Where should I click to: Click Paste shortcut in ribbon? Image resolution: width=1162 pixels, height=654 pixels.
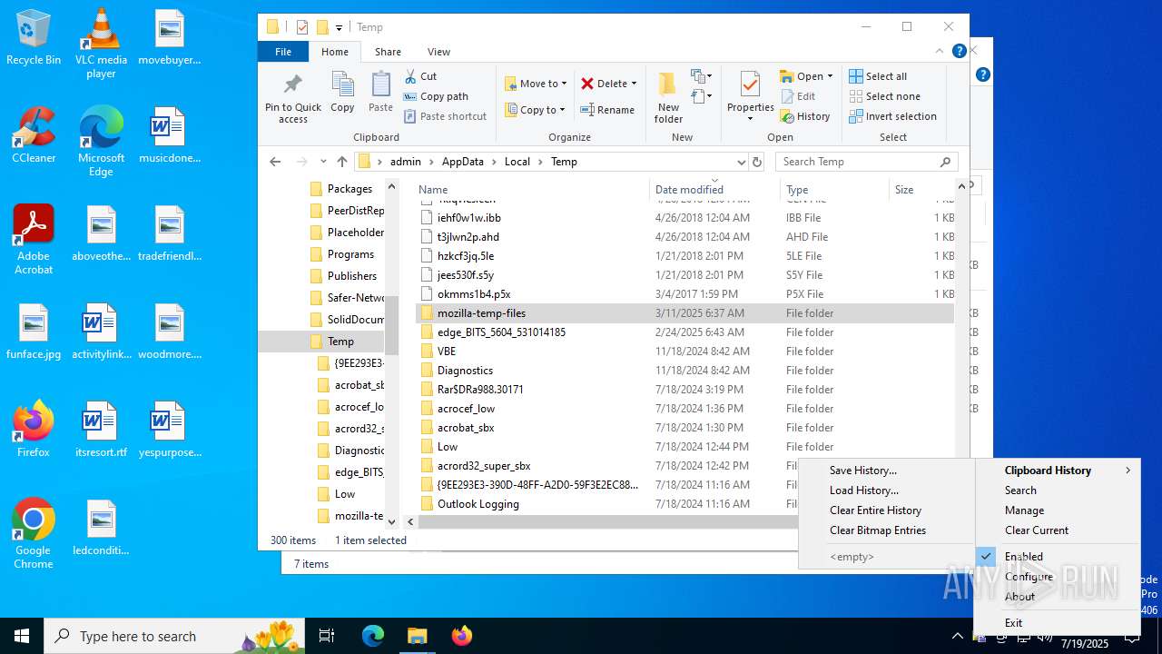click(x=445, y=116)
